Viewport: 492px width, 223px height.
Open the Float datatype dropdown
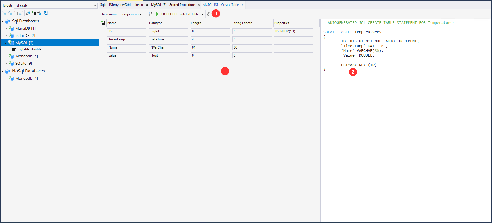point(185,55)
